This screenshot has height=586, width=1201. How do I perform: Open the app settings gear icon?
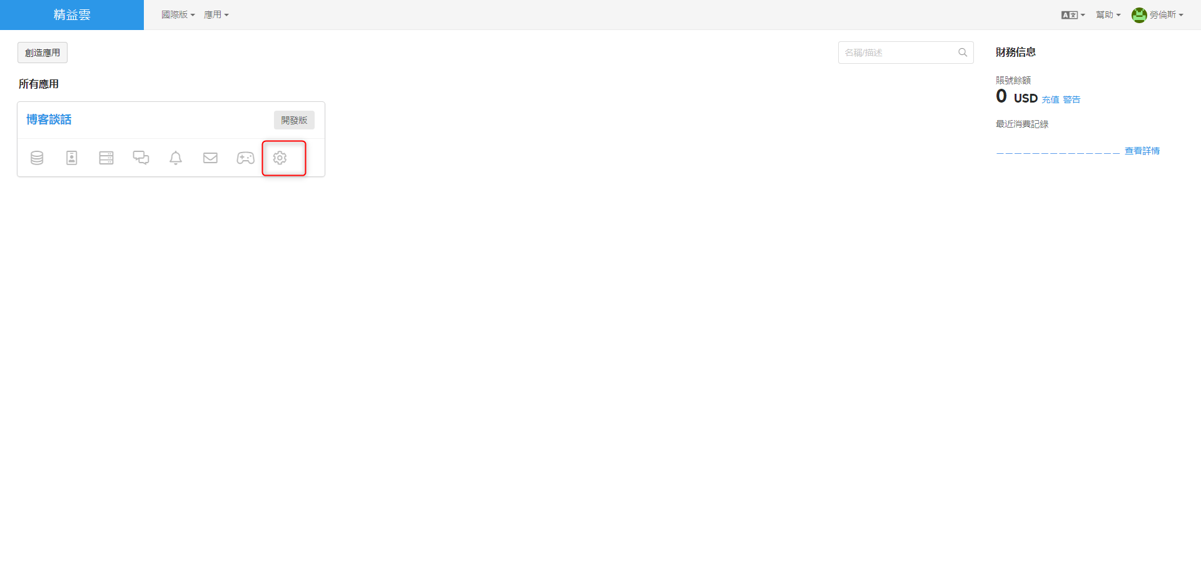click(280, 158)
